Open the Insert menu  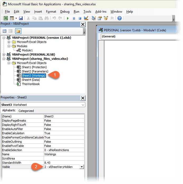38,12
